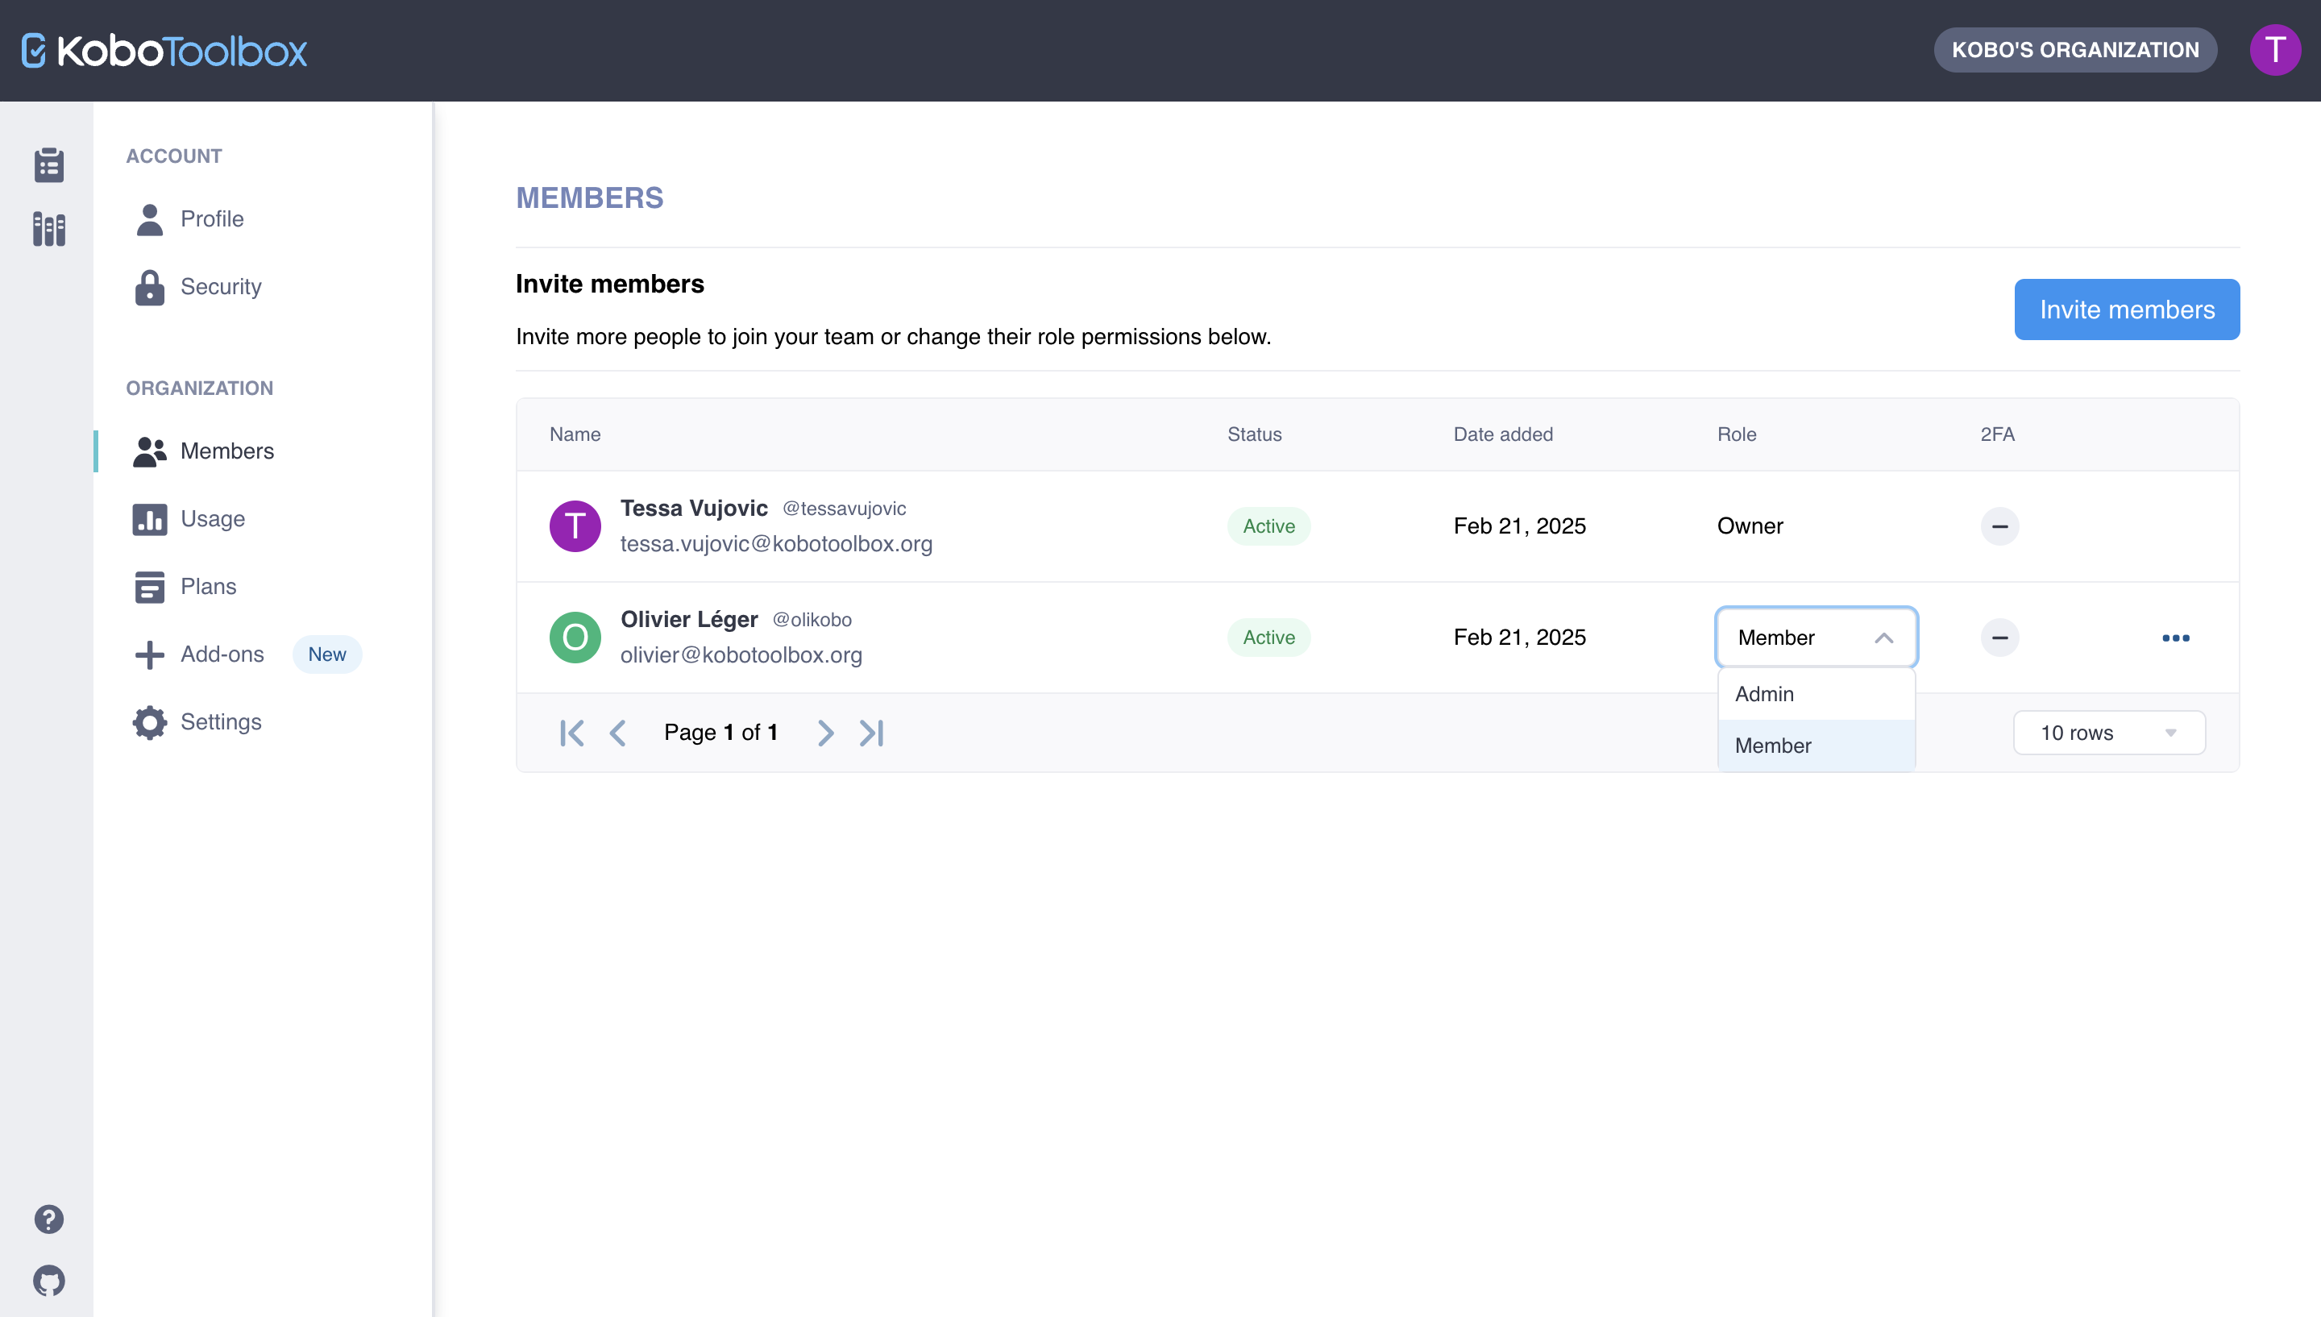Click the KOBO'S ORGANIZATION badge

click(2075, 50)
